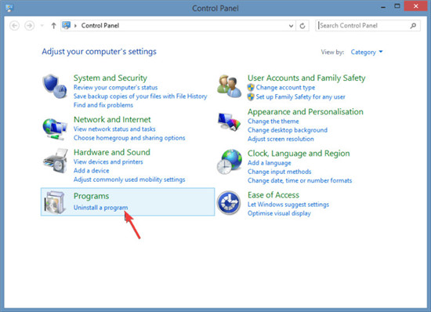
Task: Close the Control Panel window
Action: (x=416, y=6)
